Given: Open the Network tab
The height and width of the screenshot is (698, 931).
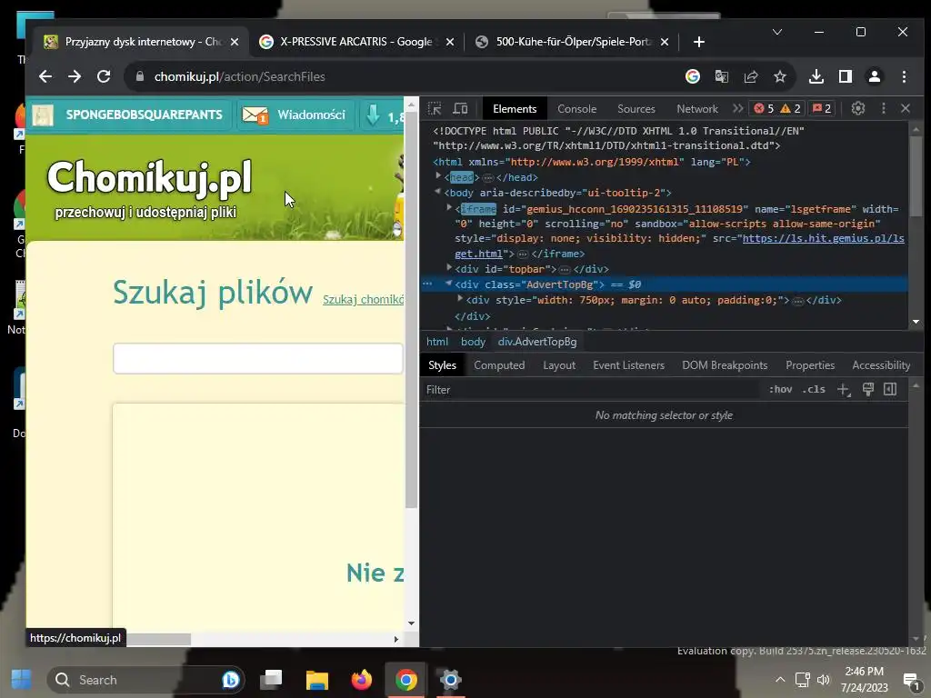Looking at the screenshot, I should 697,109.
